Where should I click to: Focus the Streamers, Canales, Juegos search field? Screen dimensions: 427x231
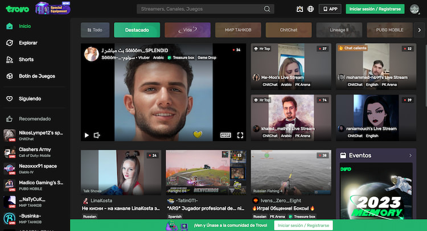pos(206,9)
